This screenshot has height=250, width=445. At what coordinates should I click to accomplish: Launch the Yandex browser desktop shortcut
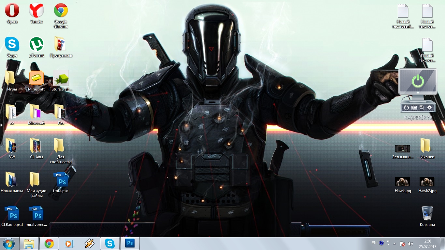coord(36,13)
